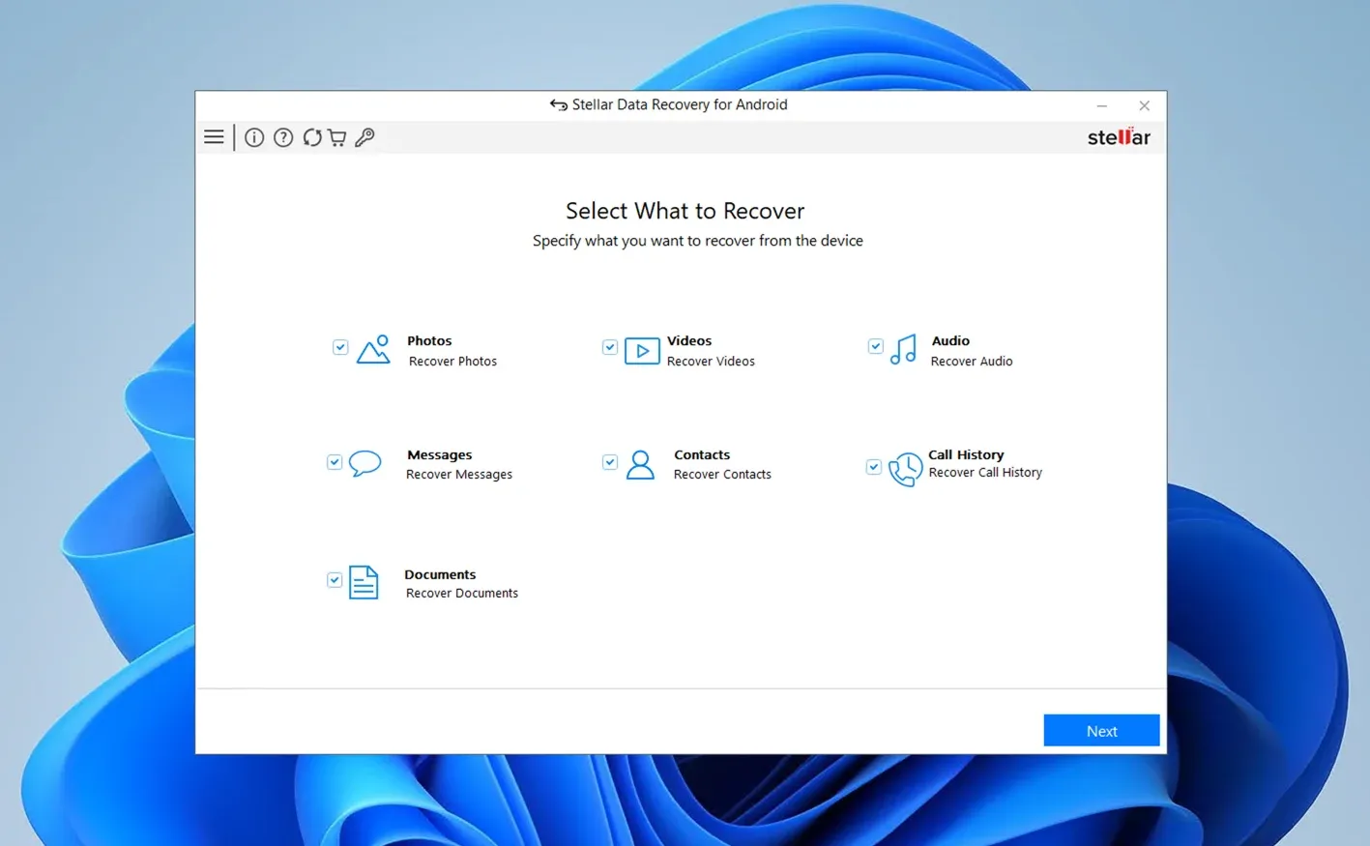Click the info (i) icon in toolbar
This screenshot has width=1370, height=846.
[x=254, y=137]
